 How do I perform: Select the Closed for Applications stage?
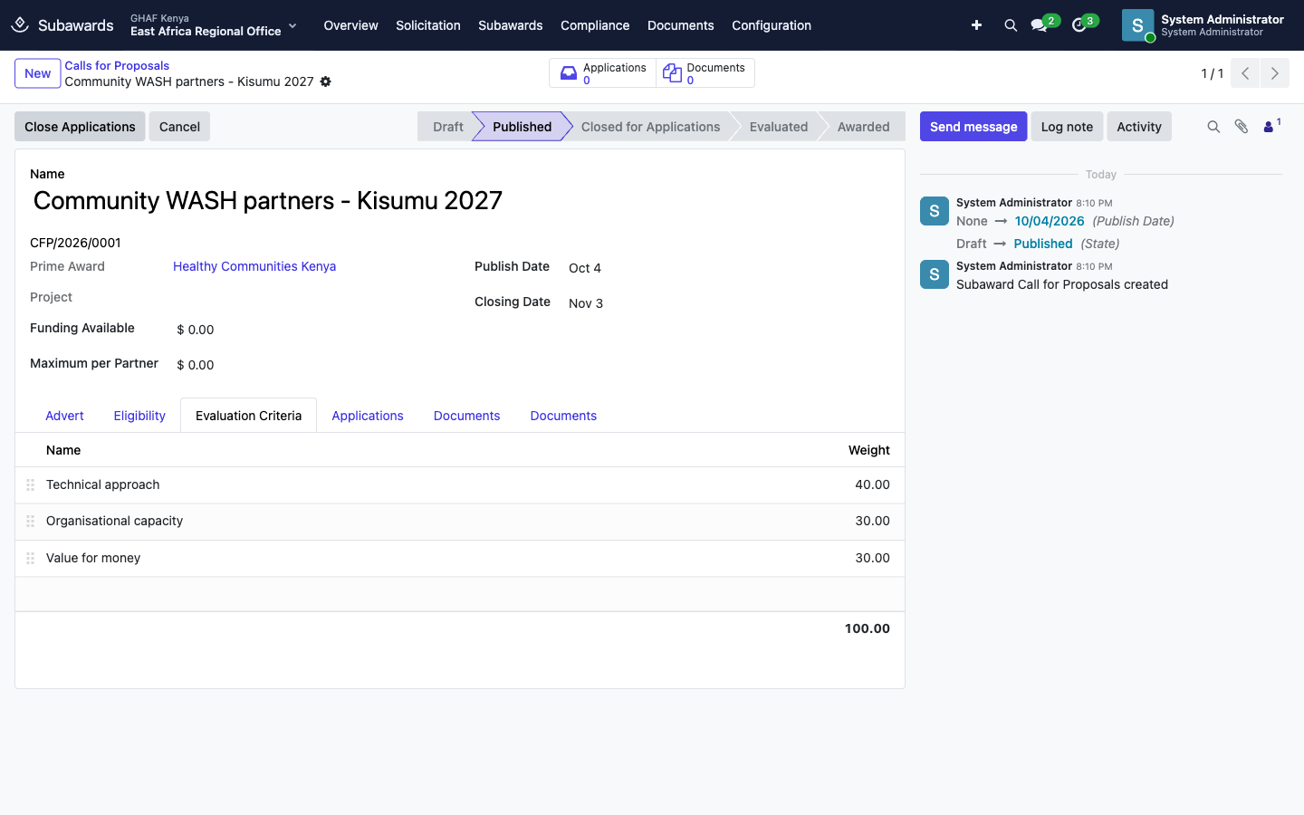[650, 127]
